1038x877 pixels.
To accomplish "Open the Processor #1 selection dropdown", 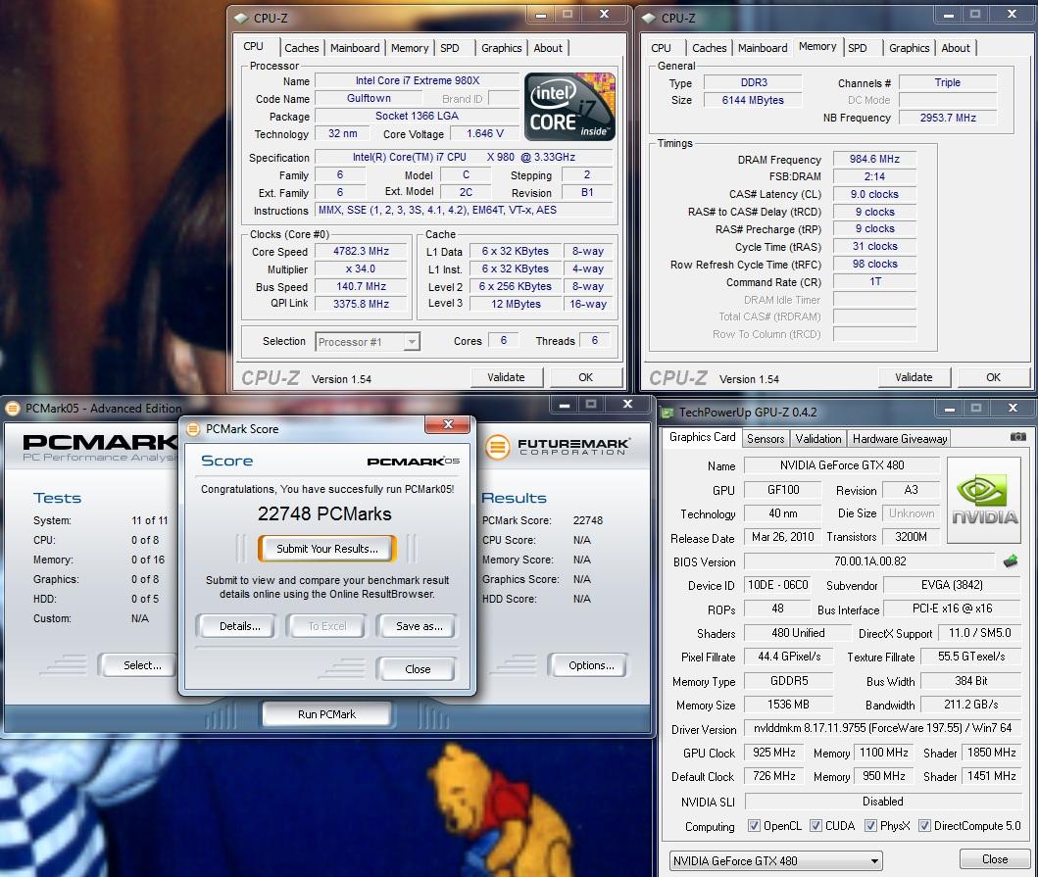I will [x=368, y=342].
